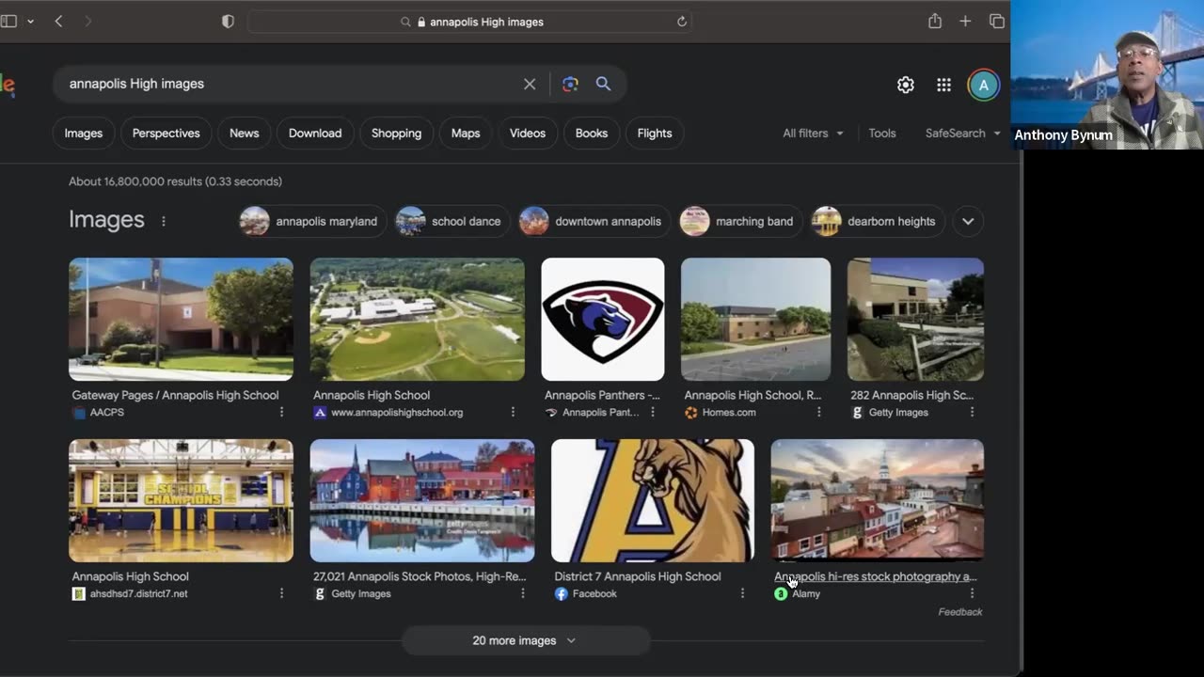Open the Annapolis Panthers logo image

pos(603,320)
